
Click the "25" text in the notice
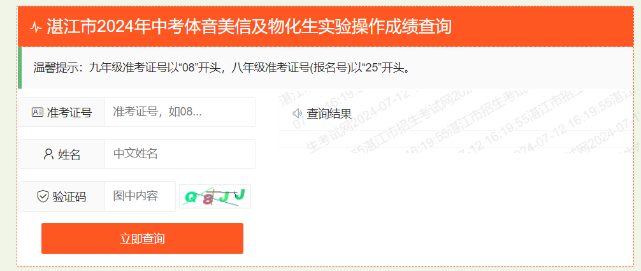pos(371,68)
